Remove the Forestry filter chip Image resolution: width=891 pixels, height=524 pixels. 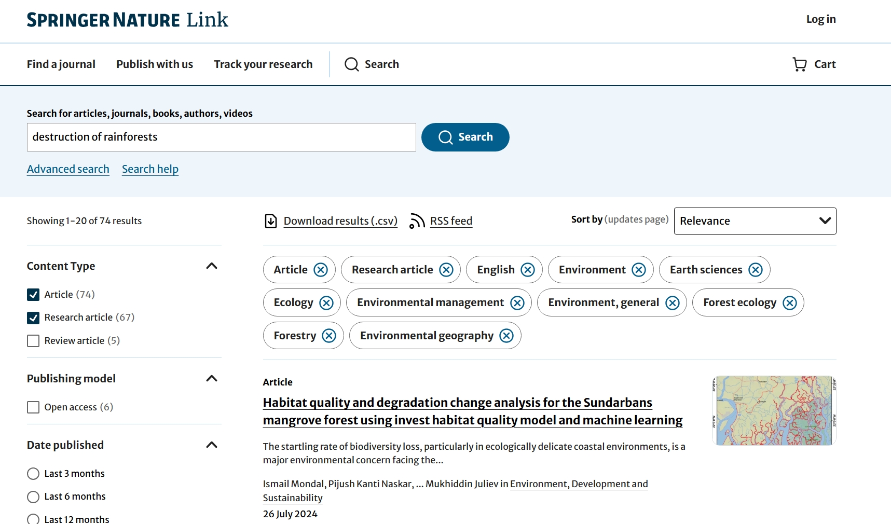pyautogui.click(x=328, y=336)
